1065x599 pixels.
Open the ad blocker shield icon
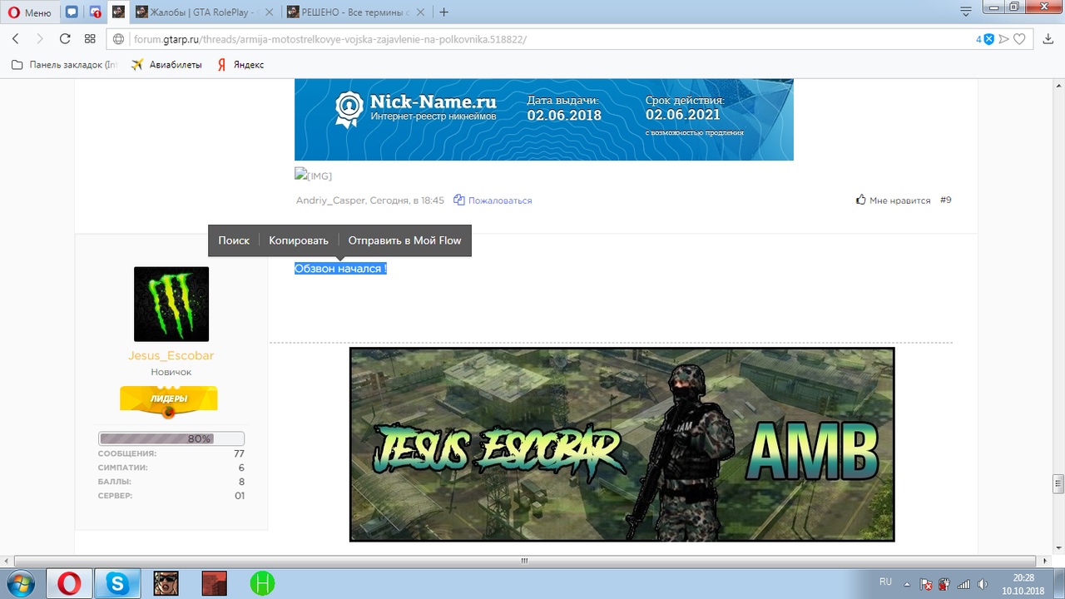click(988, 39)
